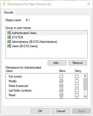Click the permissions list scroll-down arrow
The height and width of the screenshot is (116, 93).
(x=85, y=96)
